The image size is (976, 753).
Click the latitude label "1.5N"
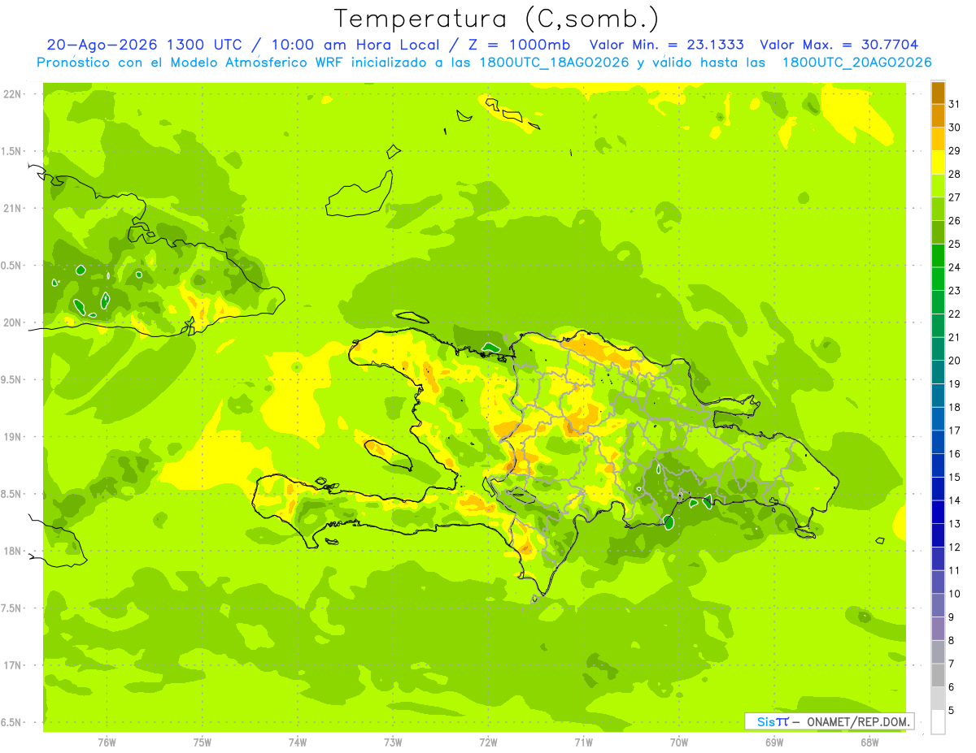coord(13,151)
